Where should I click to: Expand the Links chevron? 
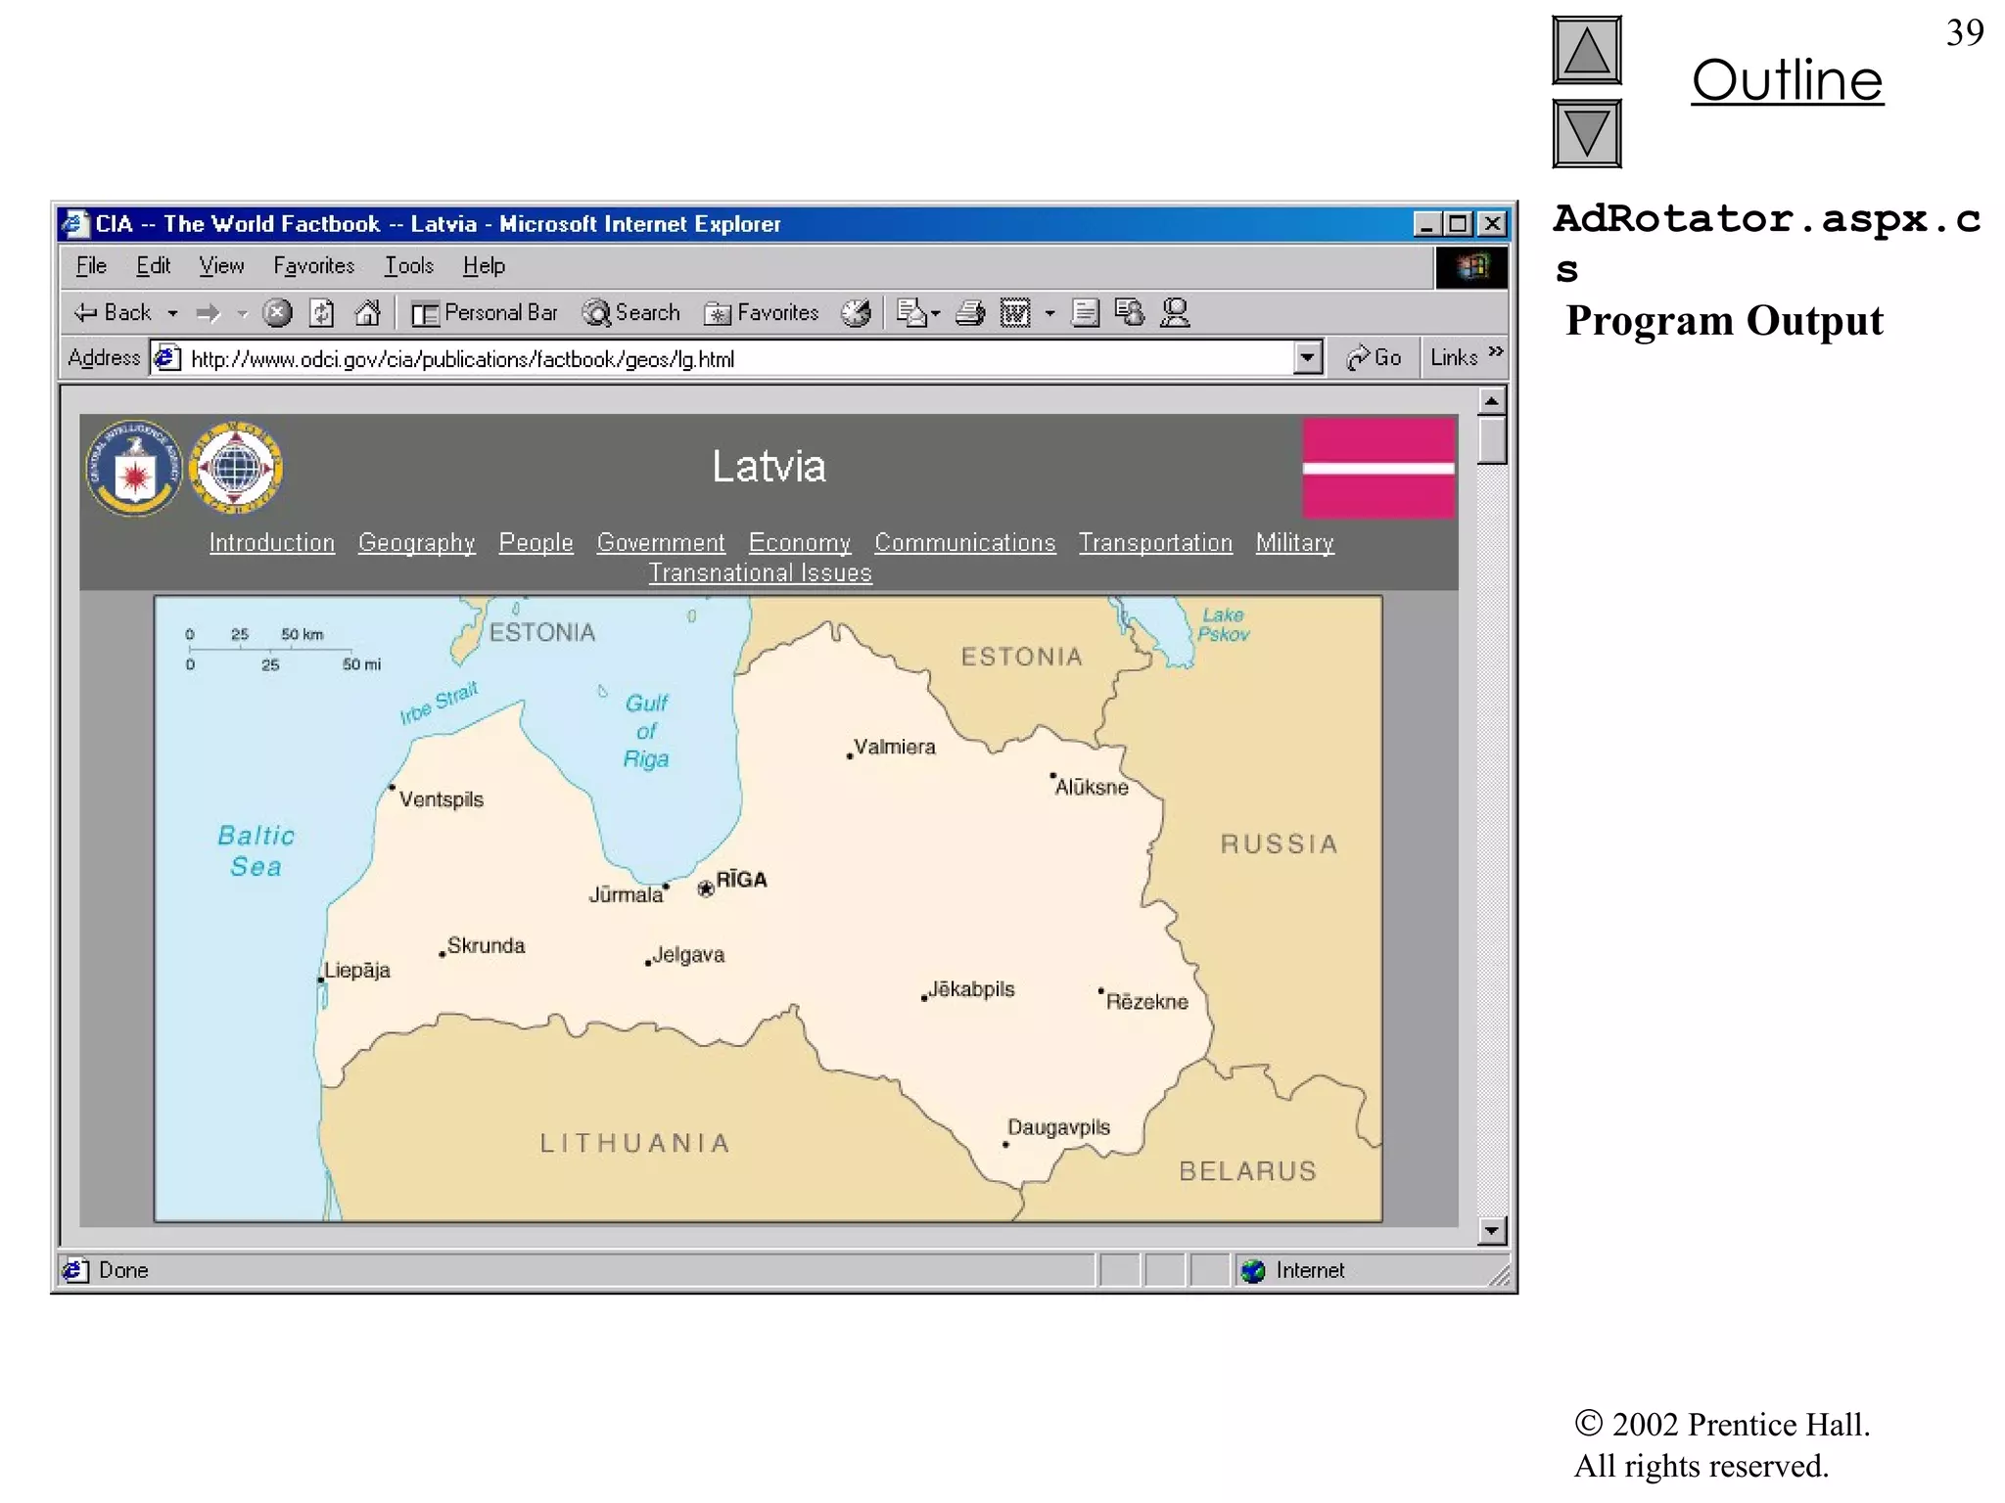click(1495, 352)
